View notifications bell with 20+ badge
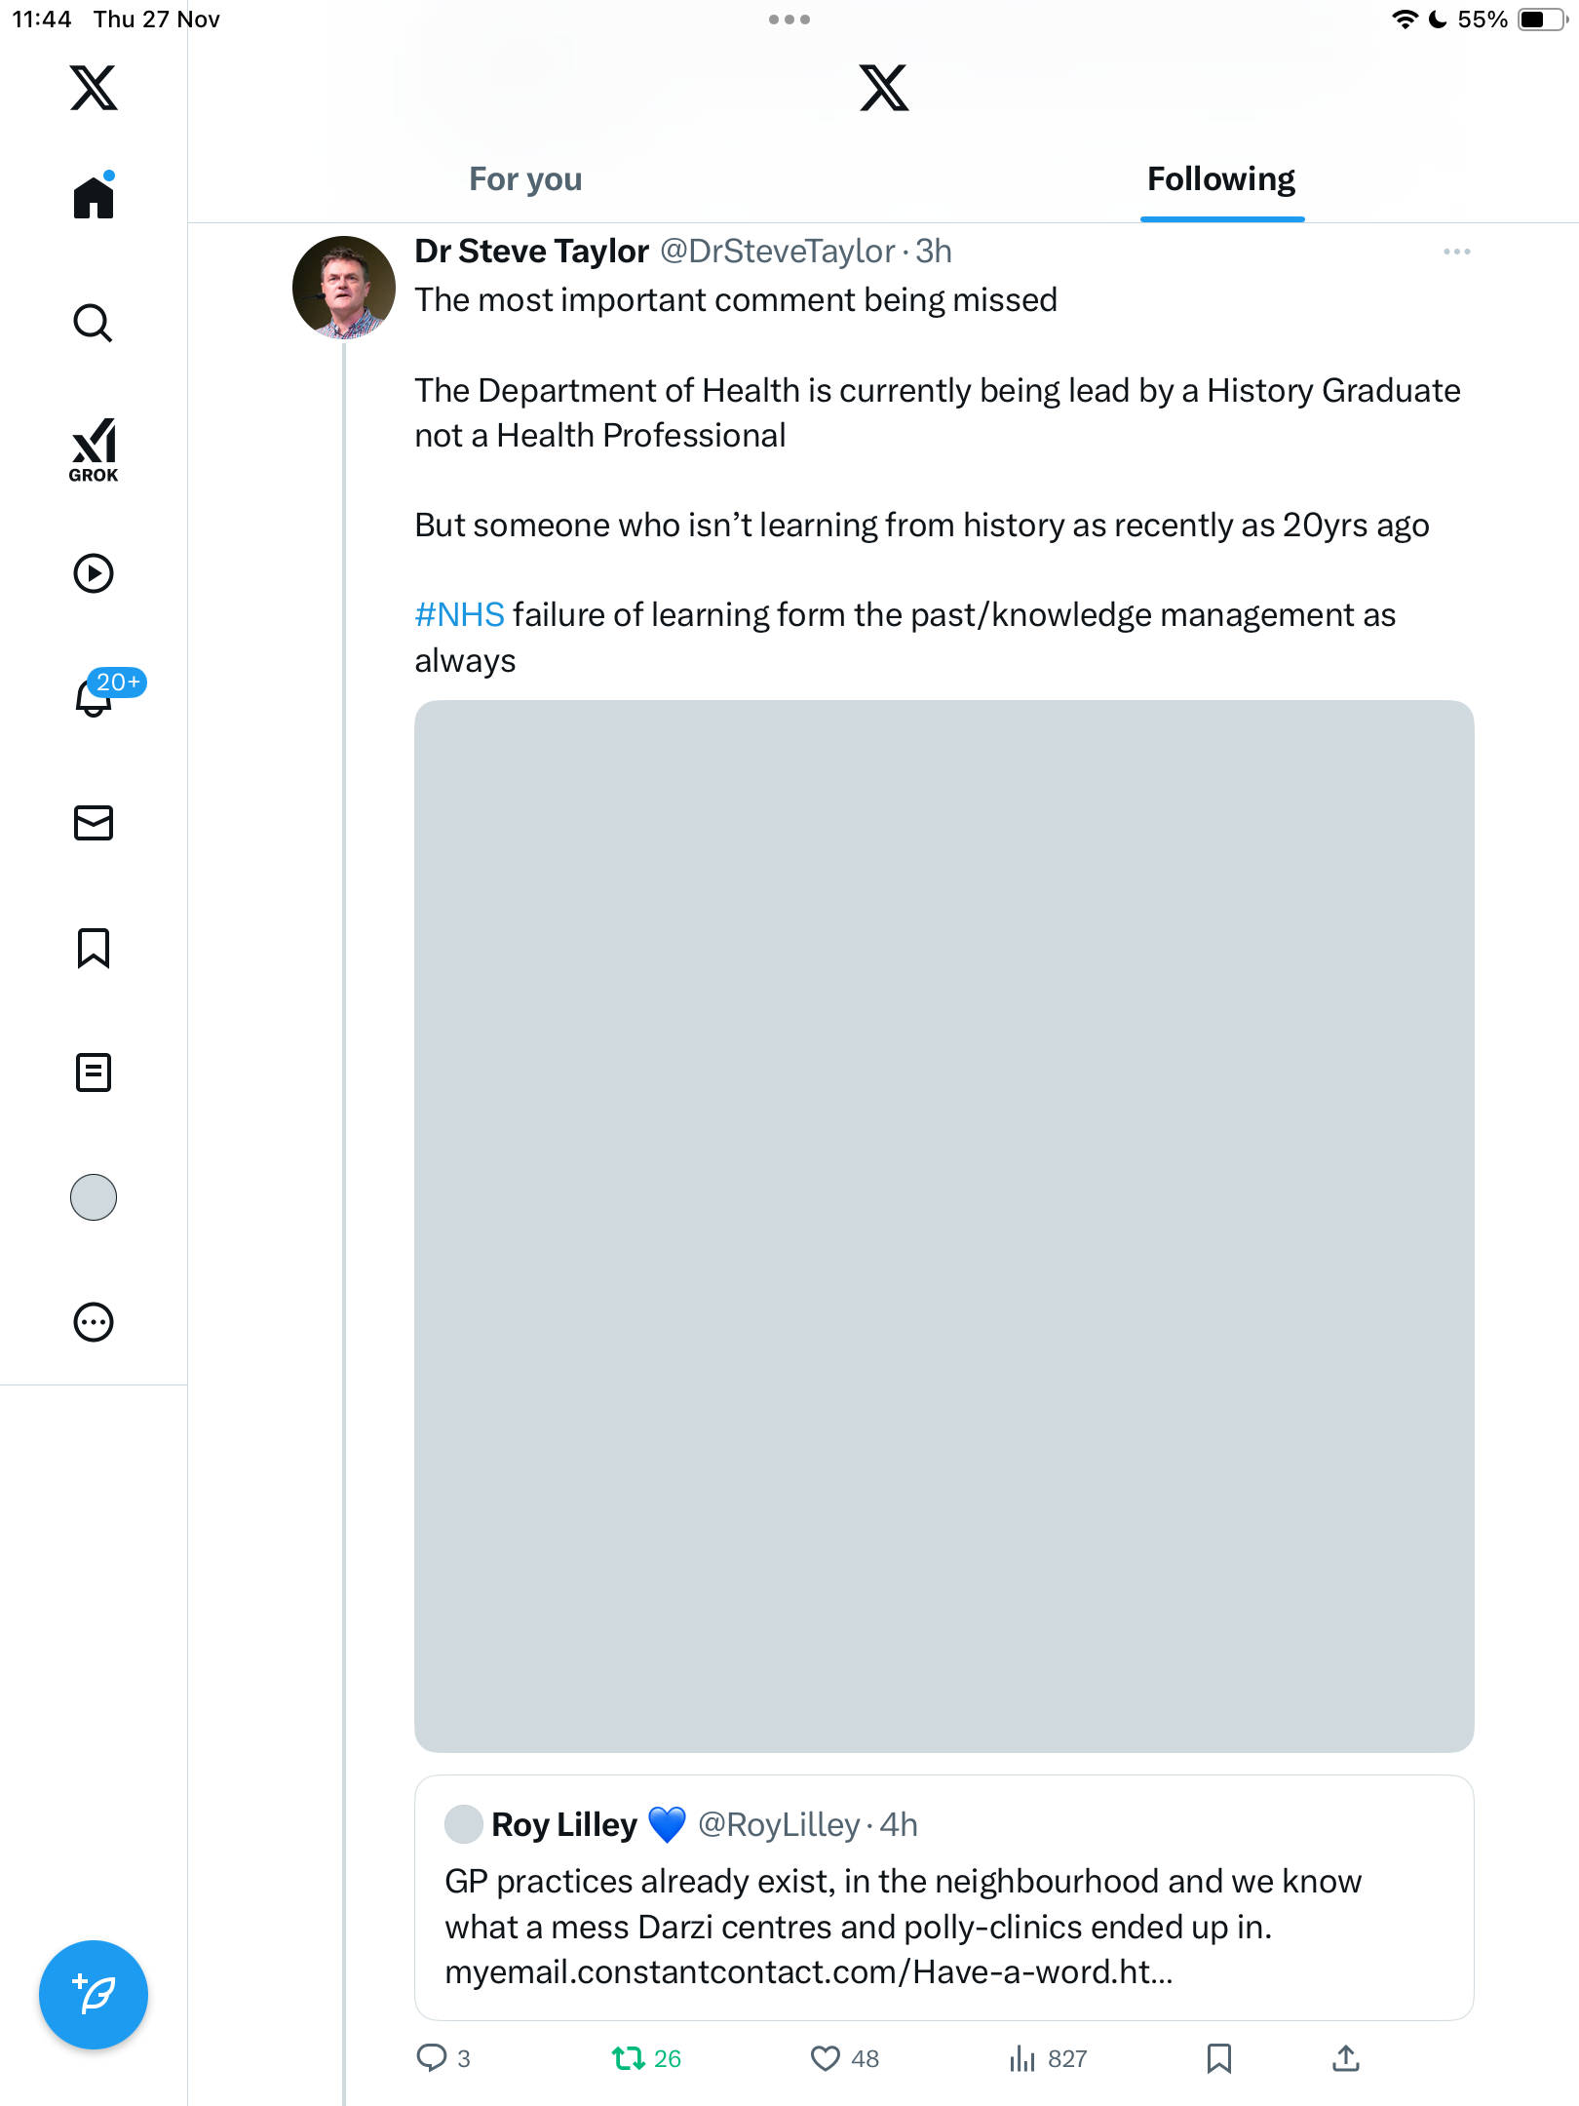Viewport: 1579px width, 2106px height. 94,697
